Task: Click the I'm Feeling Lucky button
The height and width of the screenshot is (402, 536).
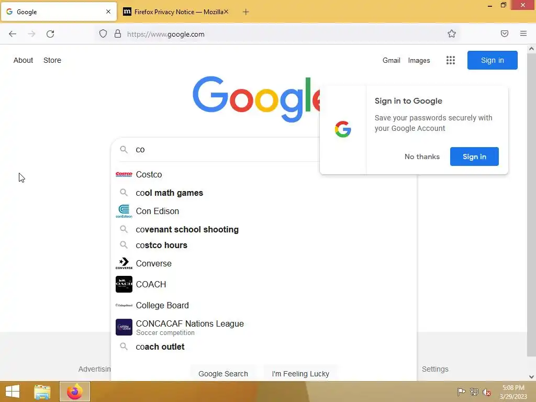Action: click(300, 374)
